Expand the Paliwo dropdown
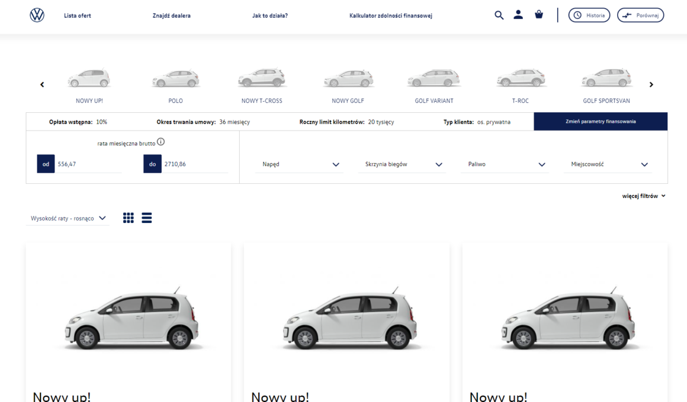687x402 pixels. [505, 164]
